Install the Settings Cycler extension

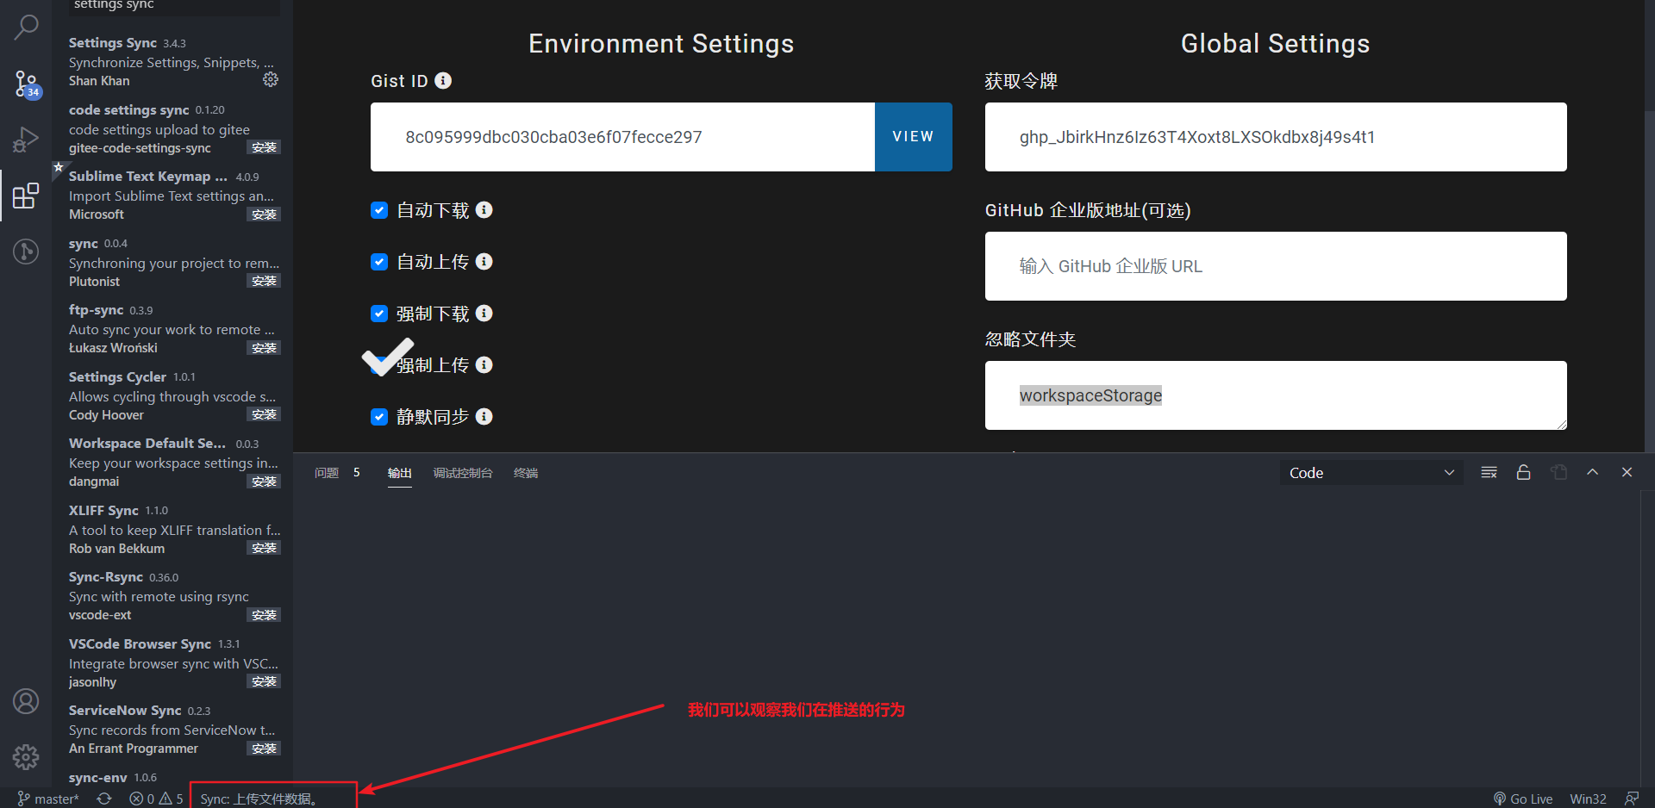click(265, 414)
